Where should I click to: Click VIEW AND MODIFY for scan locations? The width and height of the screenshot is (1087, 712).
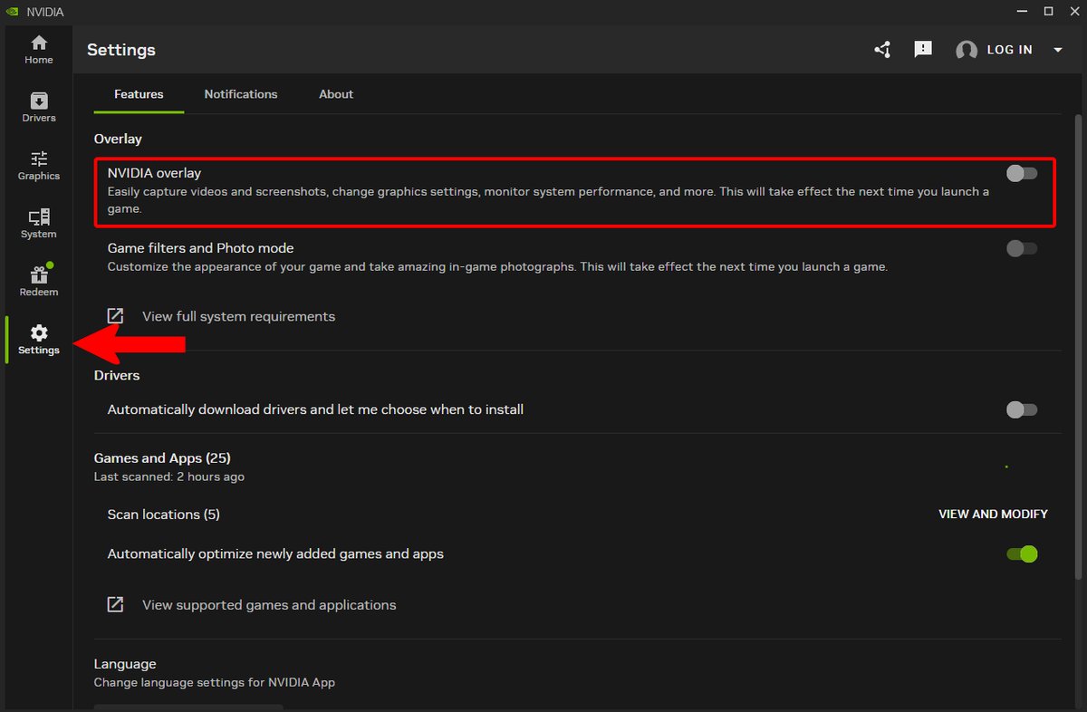pyautogui.click(x=993, y=514)
